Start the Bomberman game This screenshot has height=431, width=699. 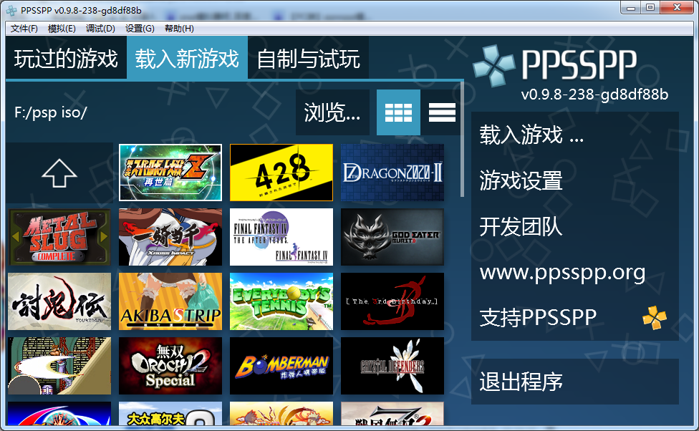coord(281,366)
